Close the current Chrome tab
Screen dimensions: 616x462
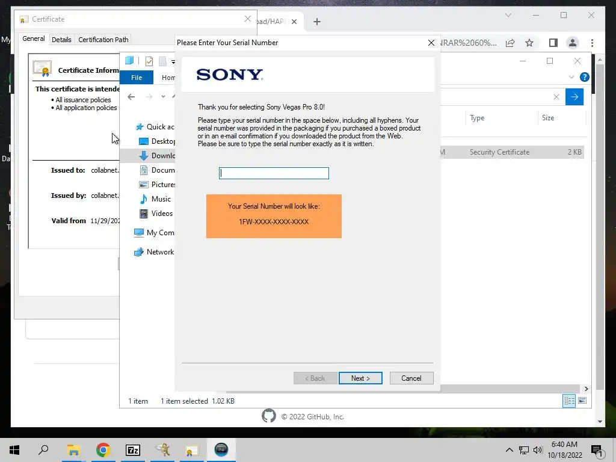point(294,22)
